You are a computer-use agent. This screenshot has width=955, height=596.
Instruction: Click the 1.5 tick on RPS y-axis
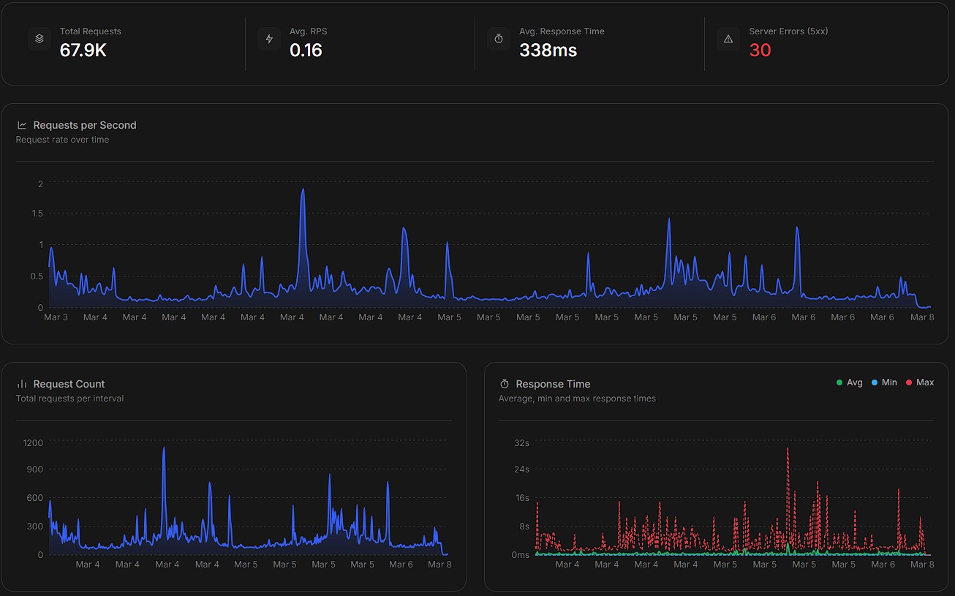(36, 214)
